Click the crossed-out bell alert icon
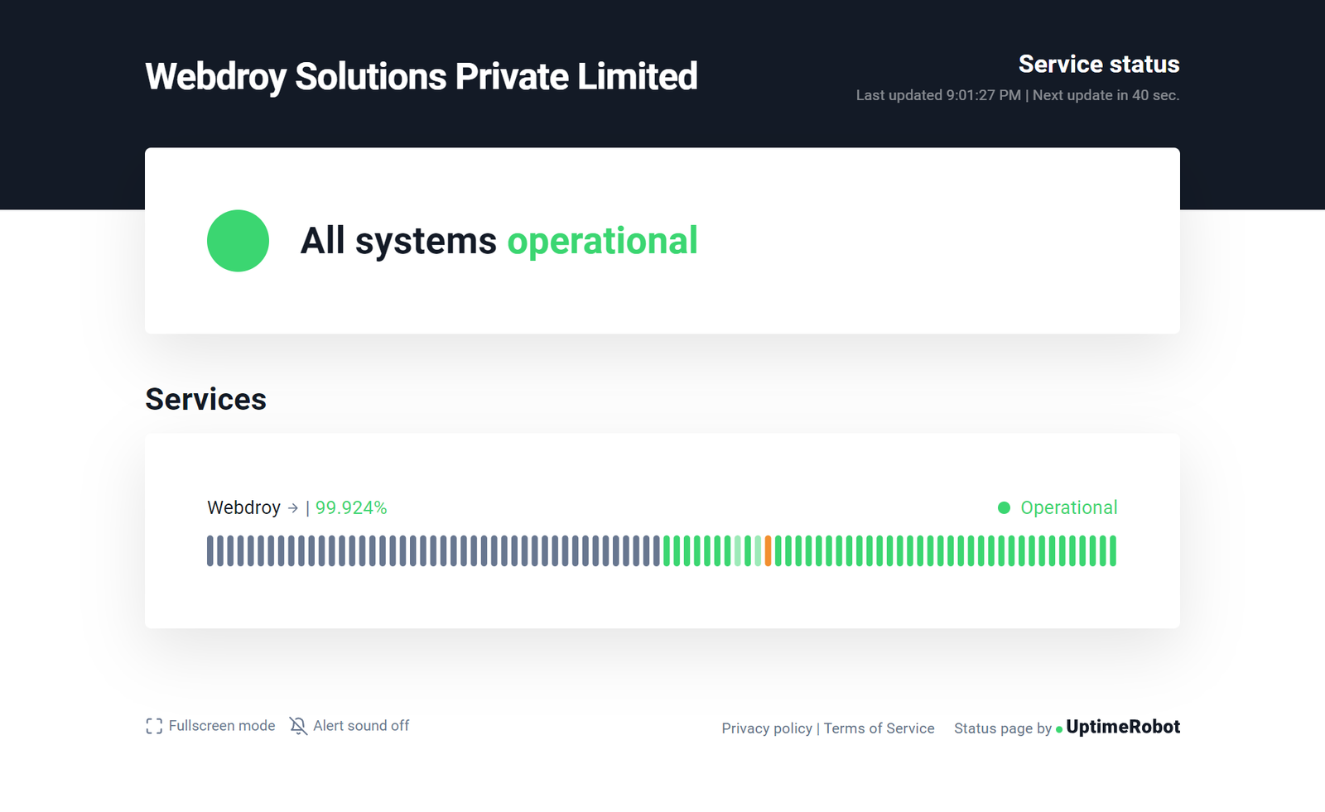This screenshot has width=1325, height=812. coord(298,726)
